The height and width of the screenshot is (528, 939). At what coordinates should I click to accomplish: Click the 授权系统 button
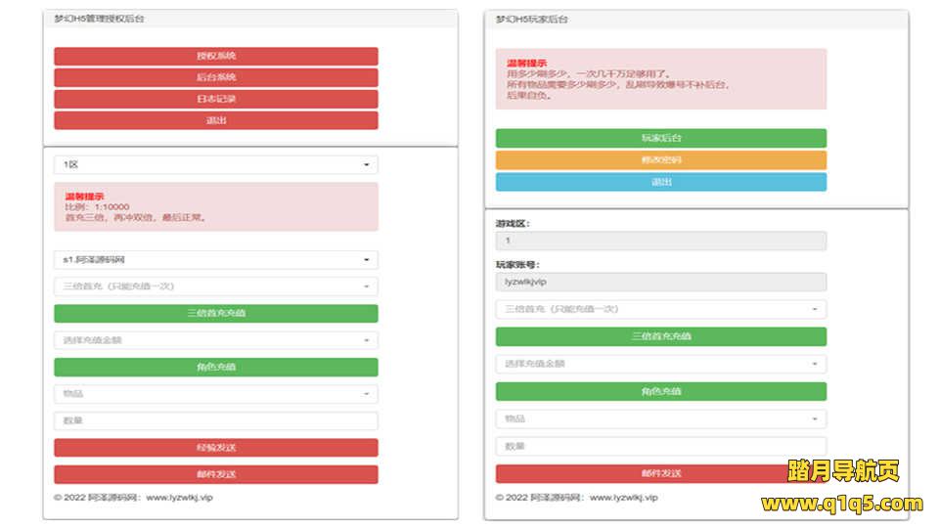[215, 56]
